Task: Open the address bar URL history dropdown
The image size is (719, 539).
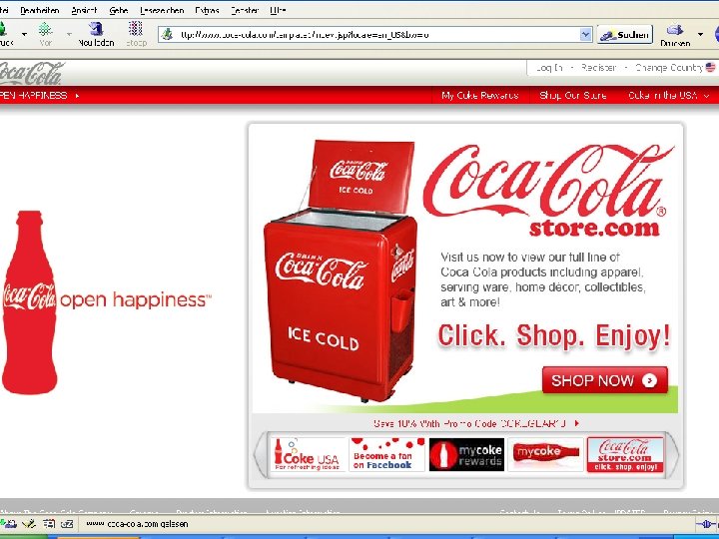Action: click(585, 34)
